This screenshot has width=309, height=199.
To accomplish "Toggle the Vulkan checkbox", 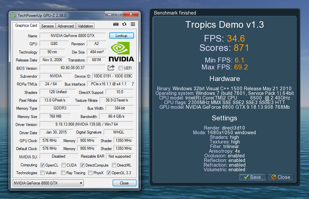I will click(42, 173).
